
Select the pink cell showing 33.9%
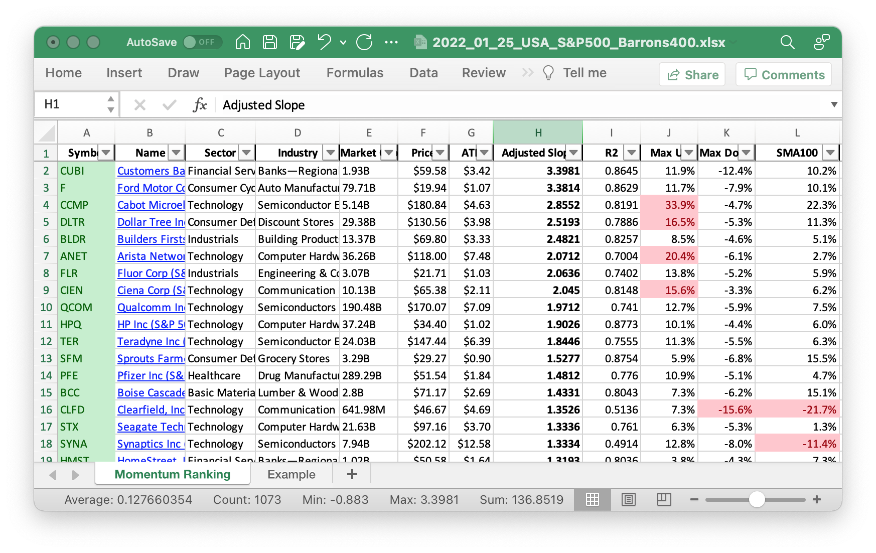669,205
